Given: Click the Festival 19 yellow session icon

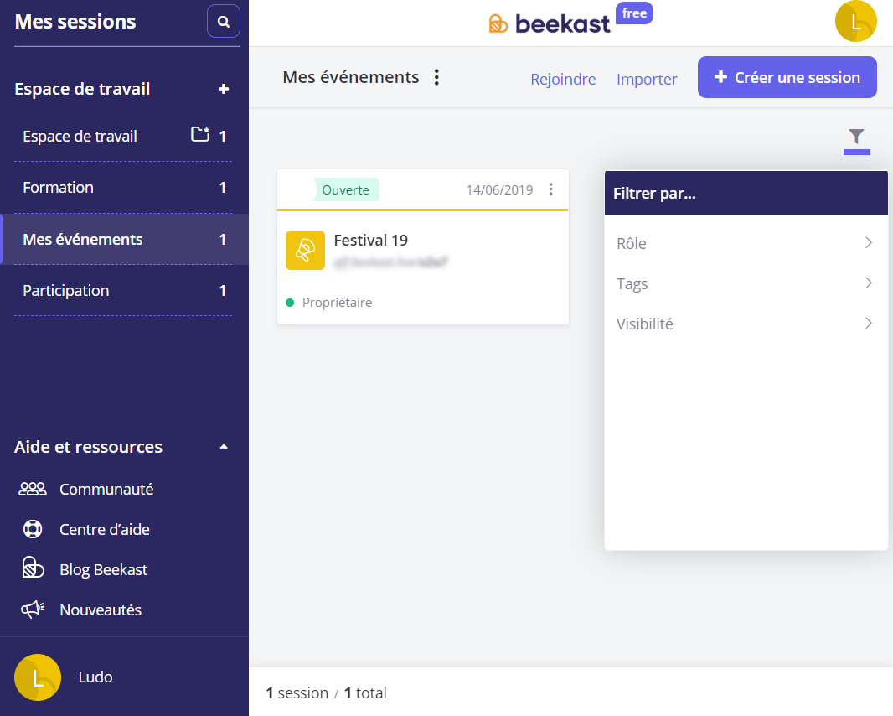Looking at the screenshot, I should (305, 250).
